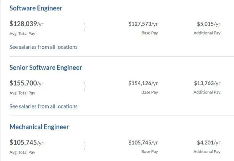
Task: Click the $13,763/yr additional pay value
Action: 207,84
